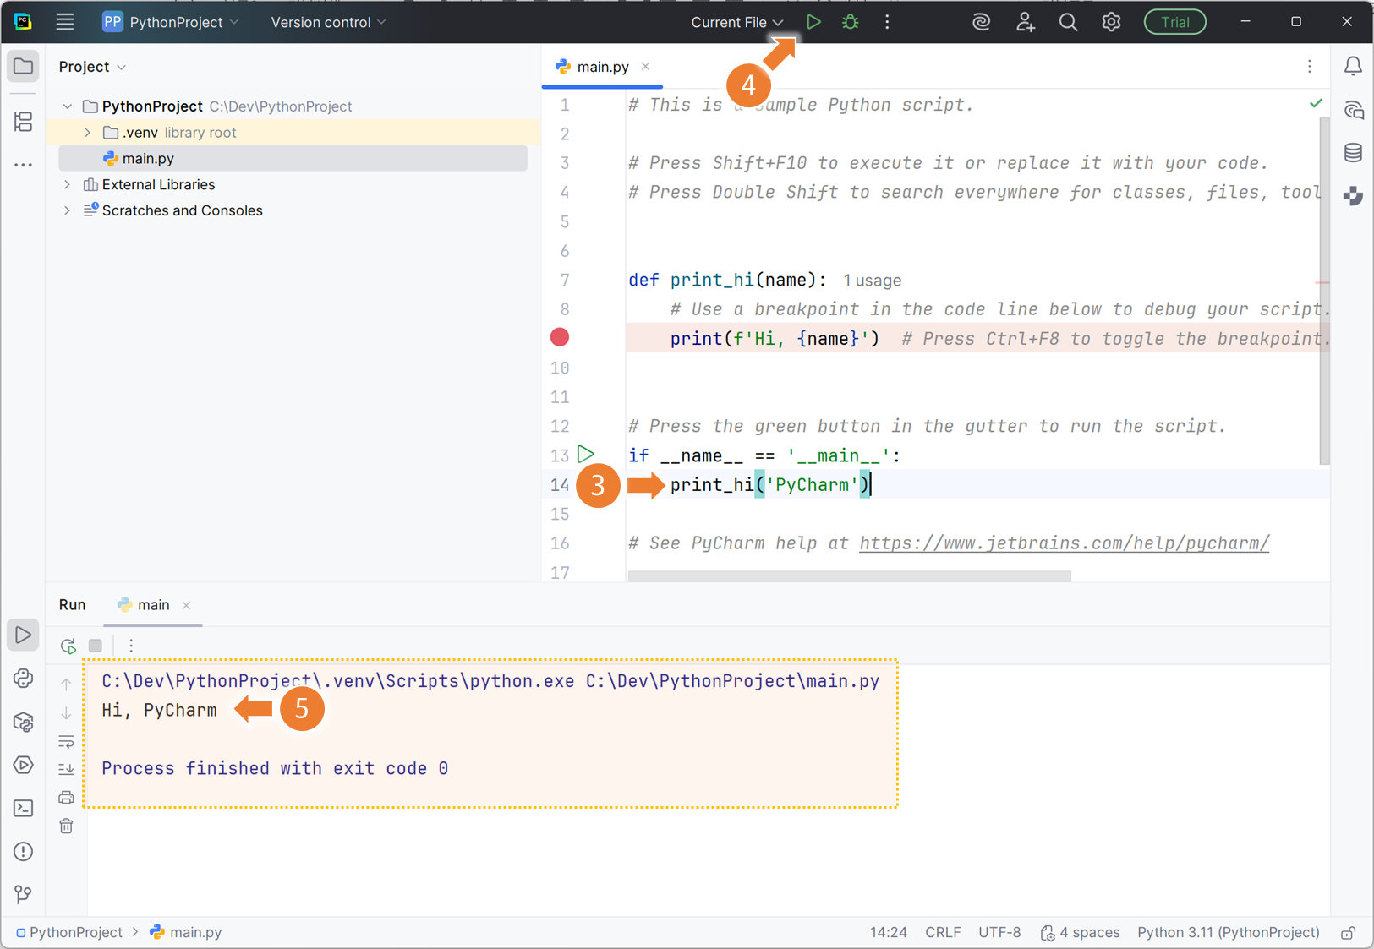This screenshot has height=949, width=1374.
Task: Start debugging with the bug icon
Action: coord(851,22)
